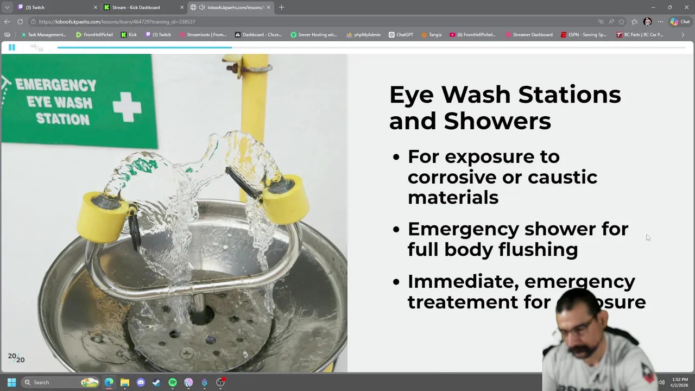The width and height of the screenshot is (695, 391).
Task: Select the loboofs.kpaehs.com lessons tab
Action: pyautogui.click(x=231, y=7)
